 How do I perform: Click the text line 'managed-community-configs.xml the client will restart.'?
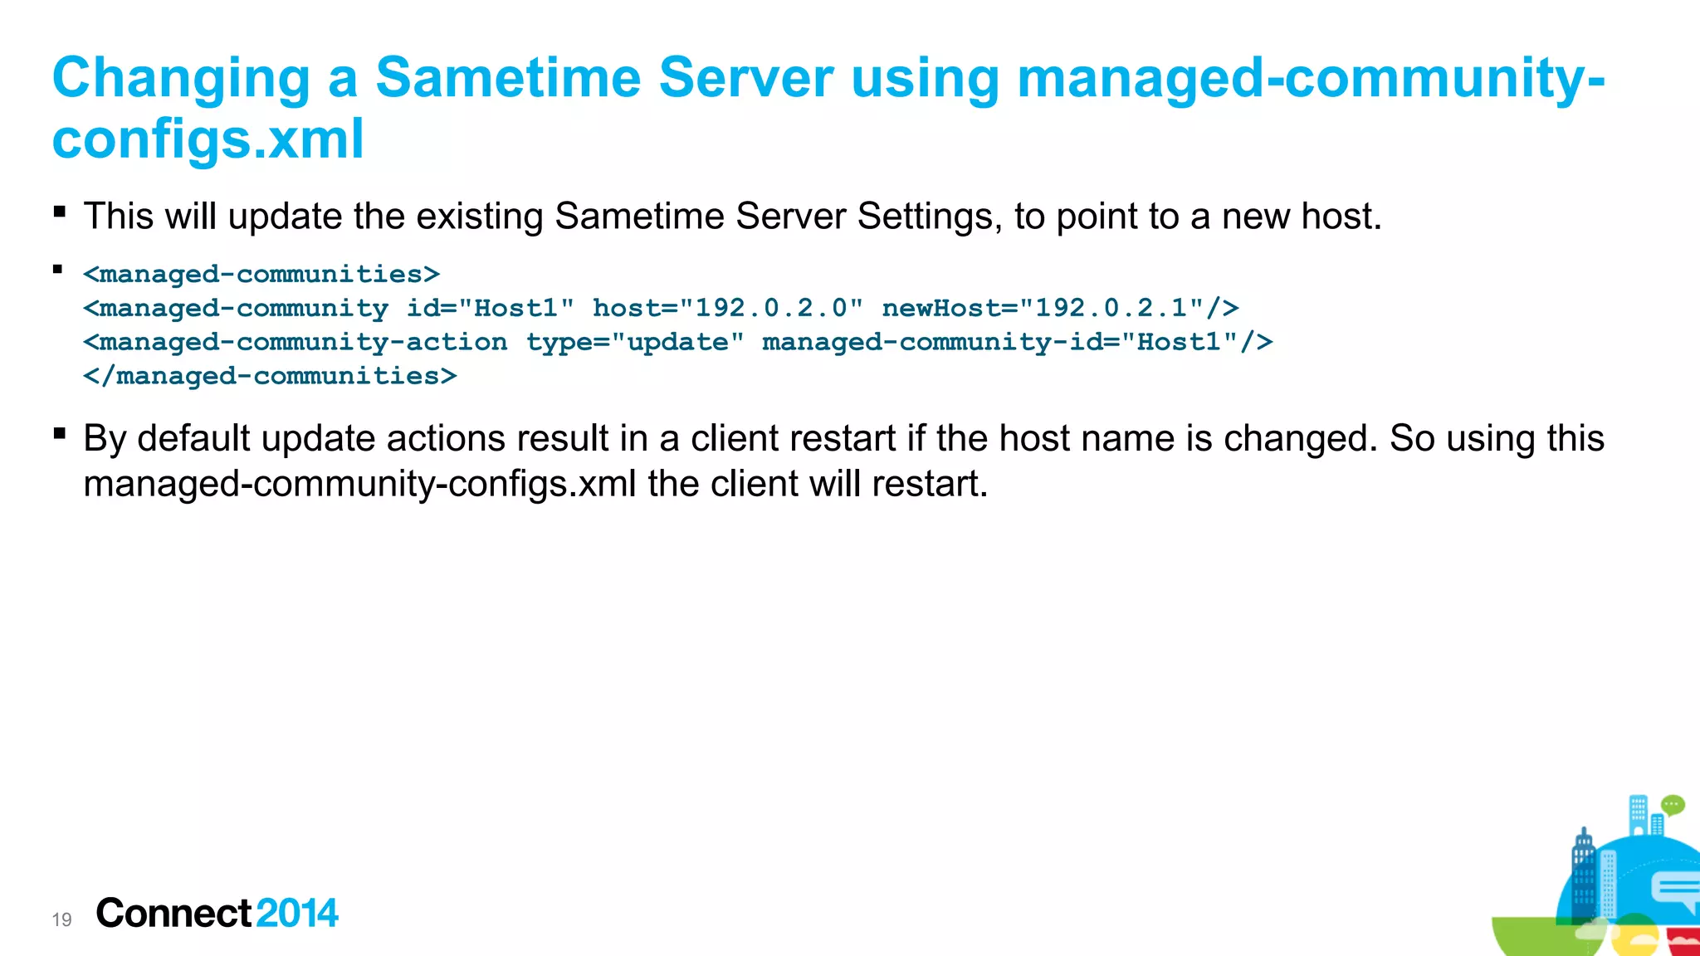536,484
